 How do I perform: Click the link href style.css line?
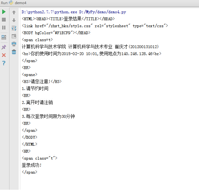pos(95,26)
